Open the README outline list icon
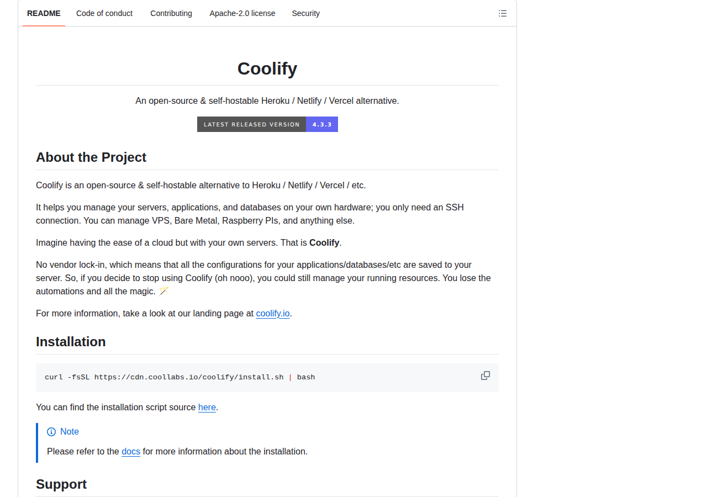The width and height of the screenshot is (707, 497). click(x=502, y=13)
